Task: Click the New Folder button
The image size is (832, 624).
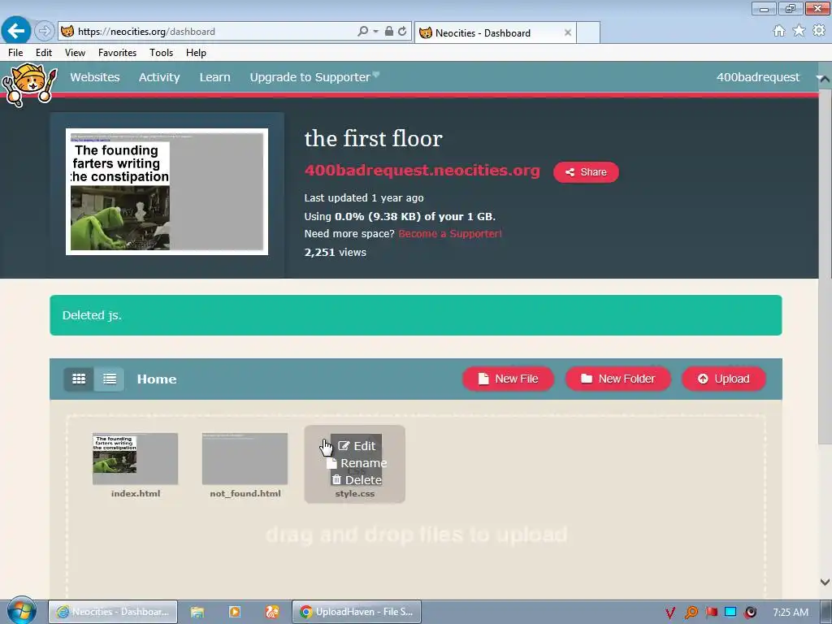Action: [618, 379]
